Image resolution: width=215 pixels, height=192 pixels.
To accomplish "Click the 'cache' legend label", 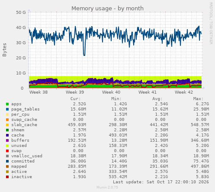I will click(18, 135).
